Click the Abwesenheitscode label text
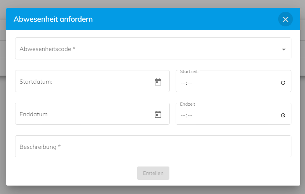 (x=47, y=49)
